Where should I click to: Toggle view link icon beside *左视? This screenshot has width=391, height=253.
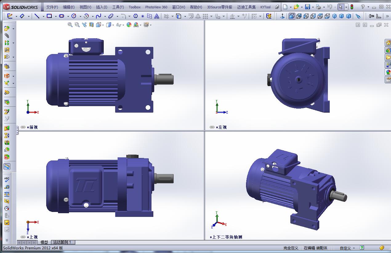pos(212,127)
